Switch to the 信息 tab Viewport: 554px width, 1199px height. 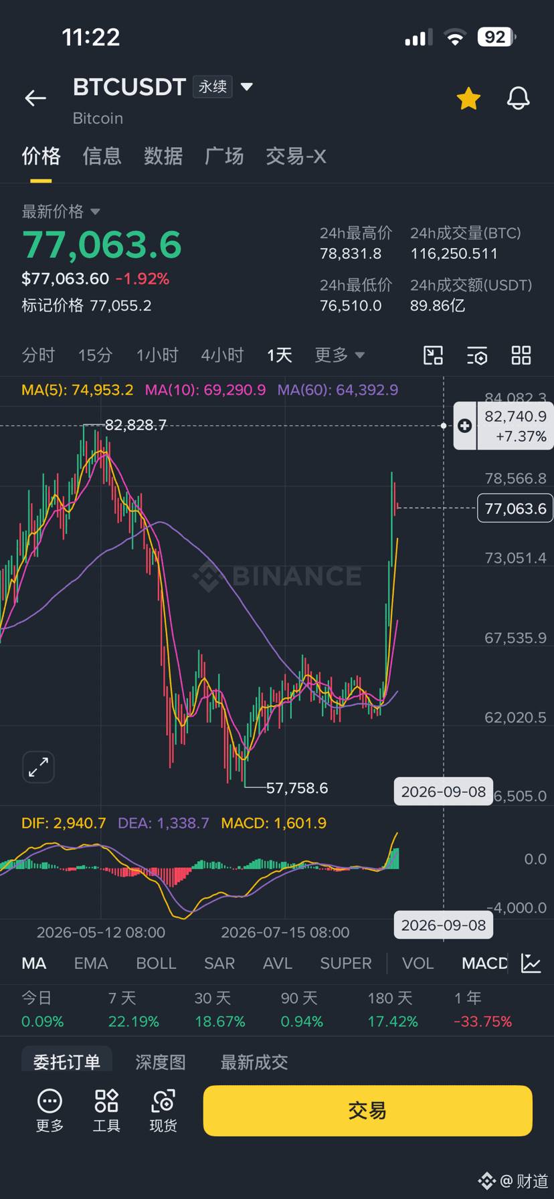coord(102,156)
